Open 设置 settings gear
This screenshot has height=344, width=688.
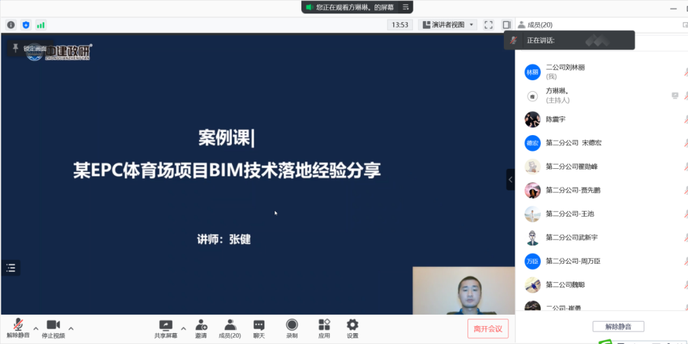click(x=352, y=328)
